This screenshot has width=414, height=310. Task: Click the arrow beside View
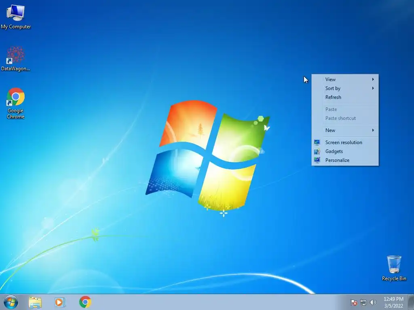(373, 80)
